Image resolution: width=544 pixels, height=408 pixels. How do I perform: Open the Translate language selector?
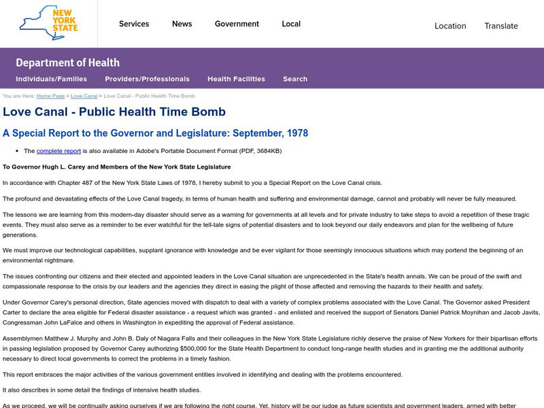[x=500, y=26]
